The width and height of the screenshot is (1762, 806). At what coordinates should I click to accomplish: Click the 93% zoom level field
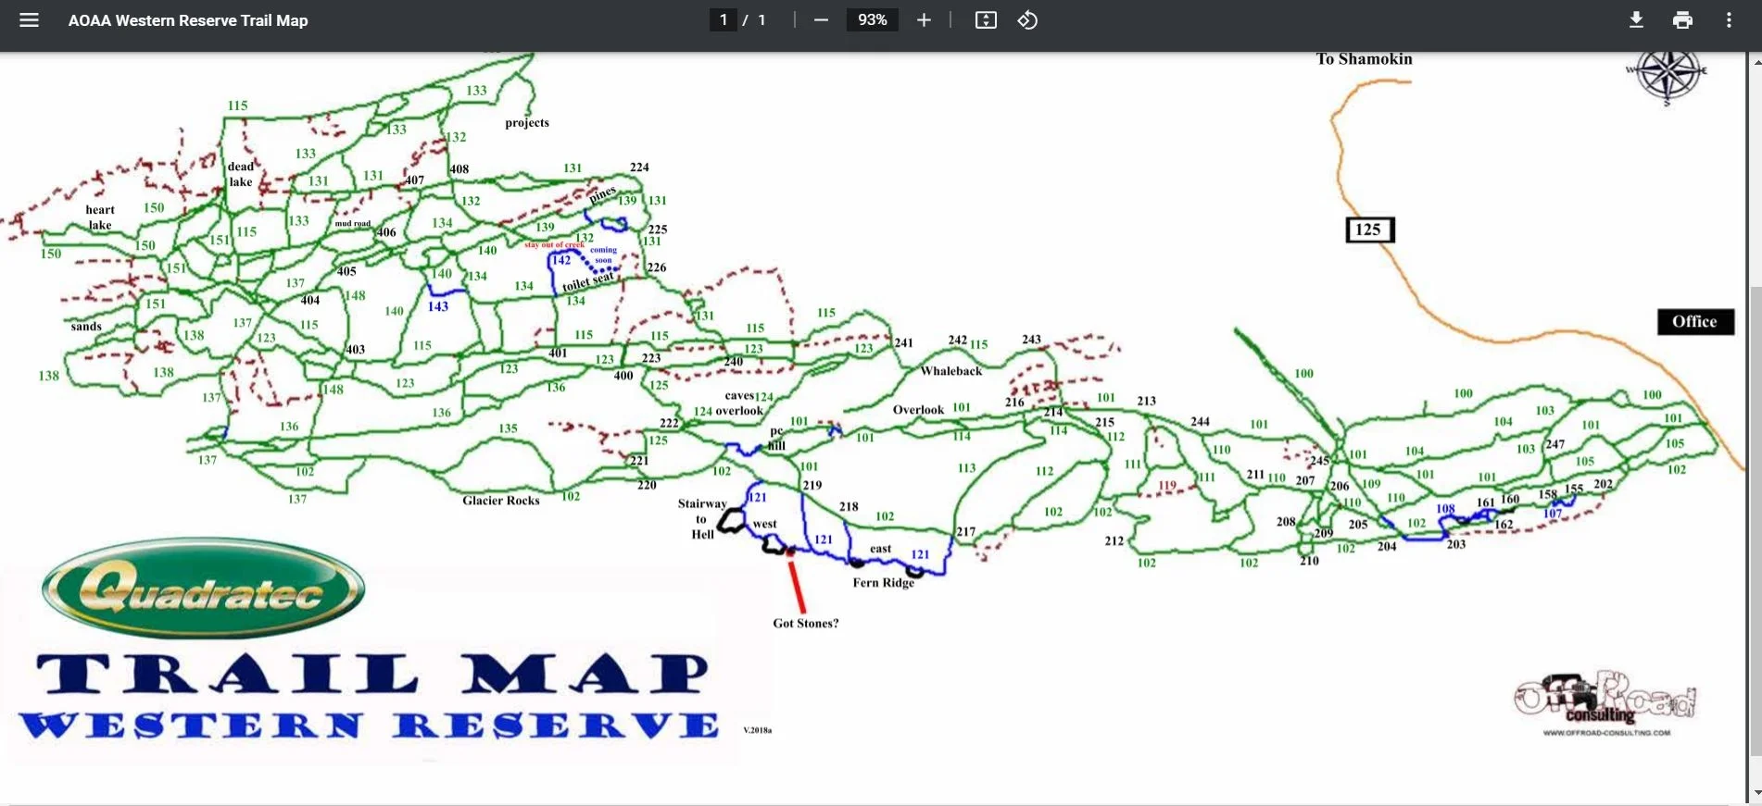[x=872, y=20]
